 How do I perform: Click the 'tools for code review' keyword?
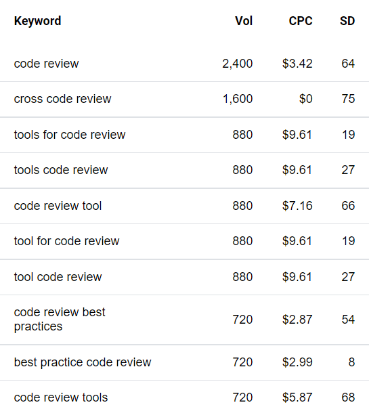coord(70,135)
